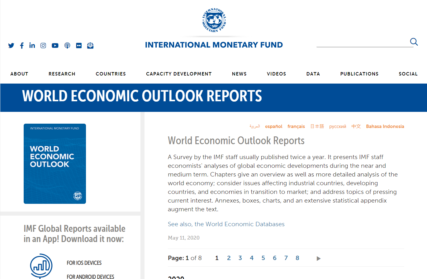Go to page 7 of reports
The image size is (427, 279).
286,258
